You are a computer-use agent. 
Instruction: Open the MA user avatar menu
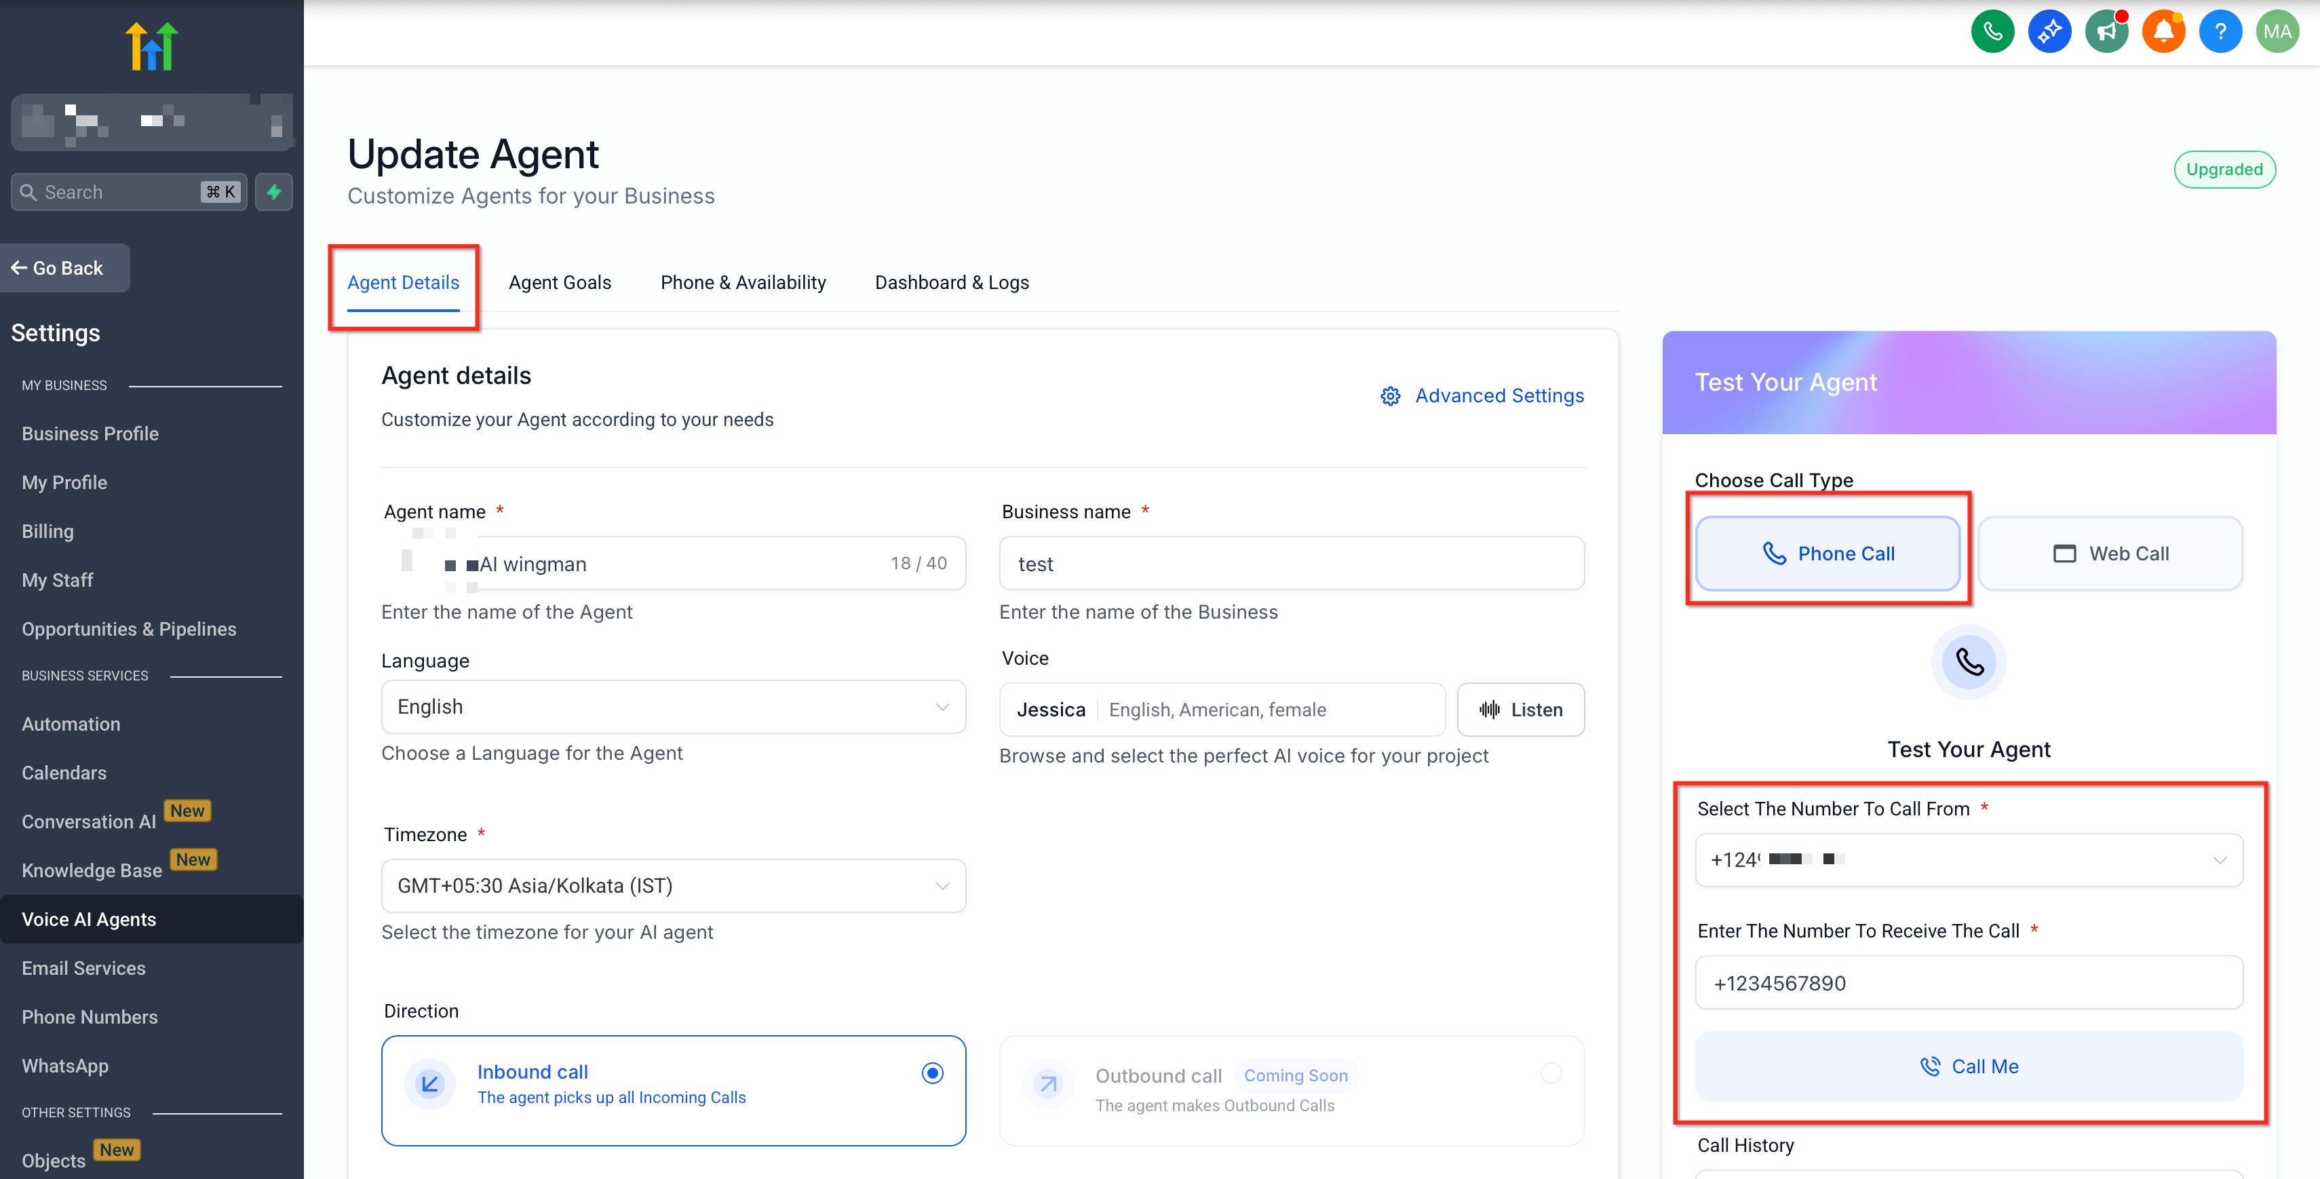[2277, 31]
